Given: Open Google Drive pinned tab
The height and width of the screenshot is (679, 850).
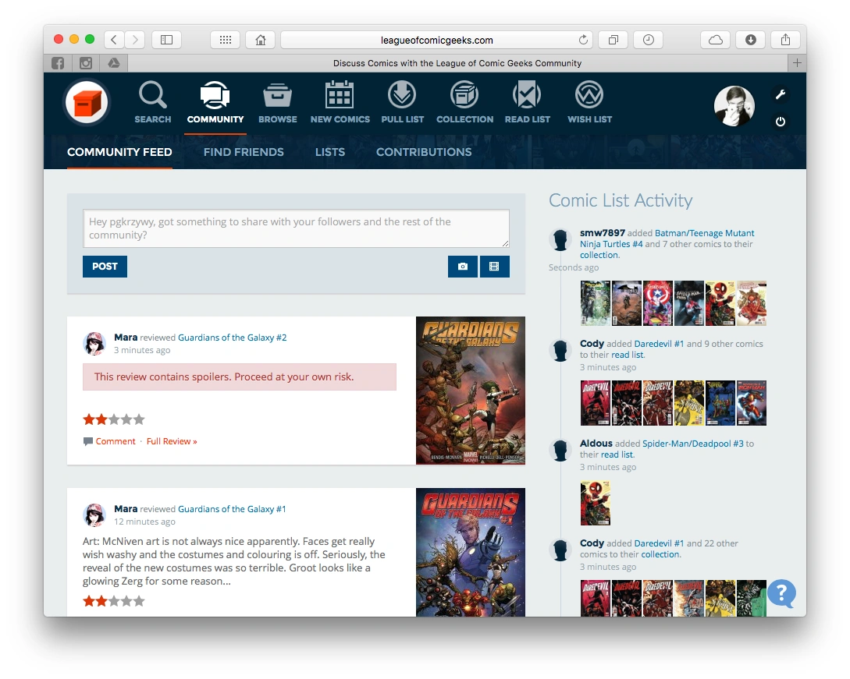Looking at the screenshot, I should click(x=114, y=63).
